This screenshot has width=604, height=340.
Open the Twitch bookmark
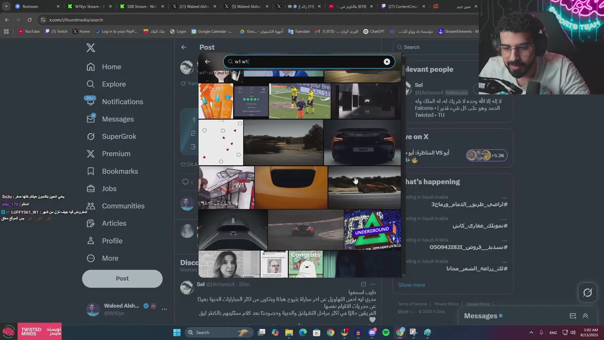[57, 32]
